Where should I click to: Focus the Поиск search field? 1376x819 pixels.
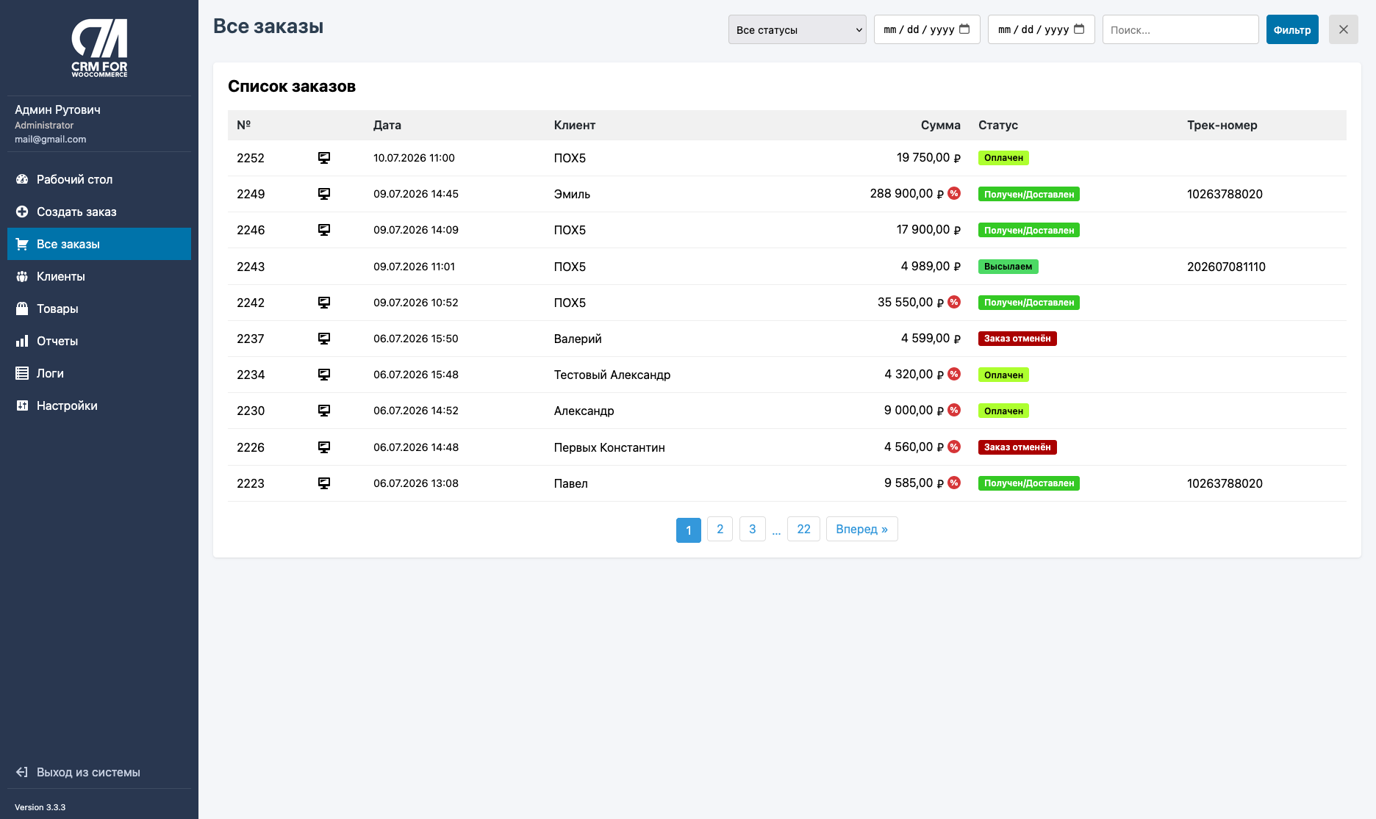click(1180, 29)
